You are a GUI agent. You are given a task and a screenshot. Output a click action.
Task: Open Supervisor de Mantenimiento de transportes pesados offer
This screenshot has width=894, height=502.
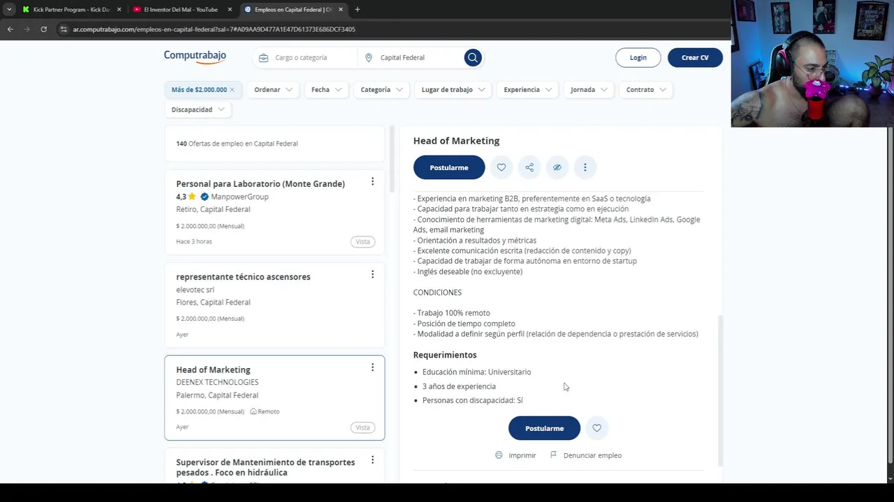point(265,467)
